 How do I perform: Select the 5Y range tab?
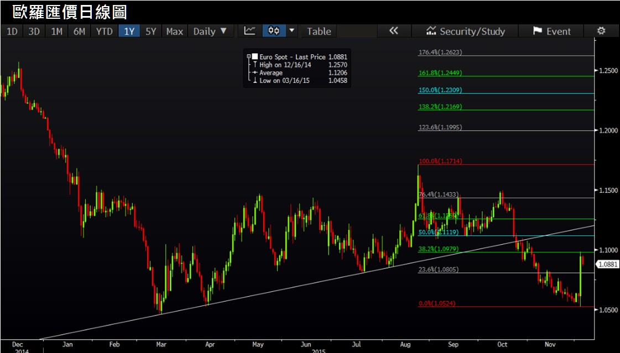click(x=150, y=31)
